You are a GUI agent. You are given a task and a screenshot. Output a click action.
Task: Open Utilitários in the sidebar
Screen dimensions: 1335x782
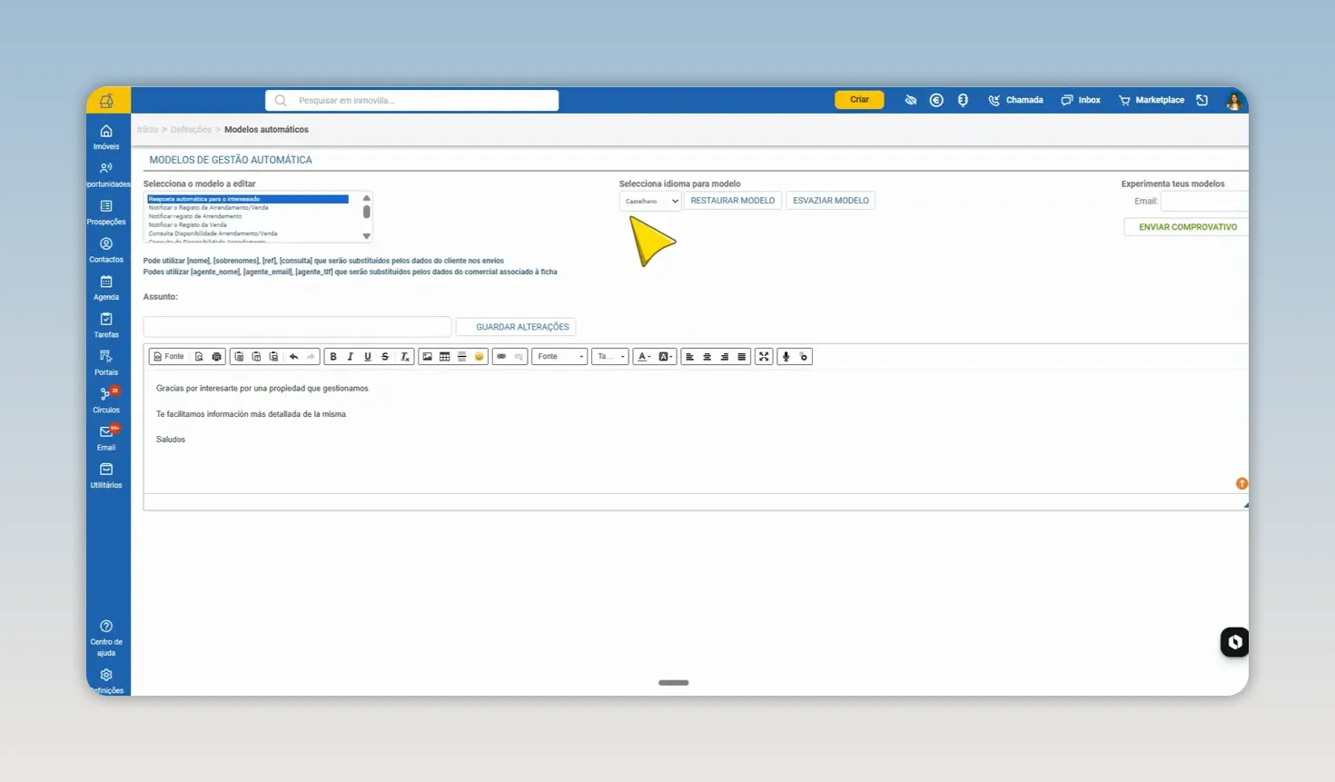coord(106,476)
